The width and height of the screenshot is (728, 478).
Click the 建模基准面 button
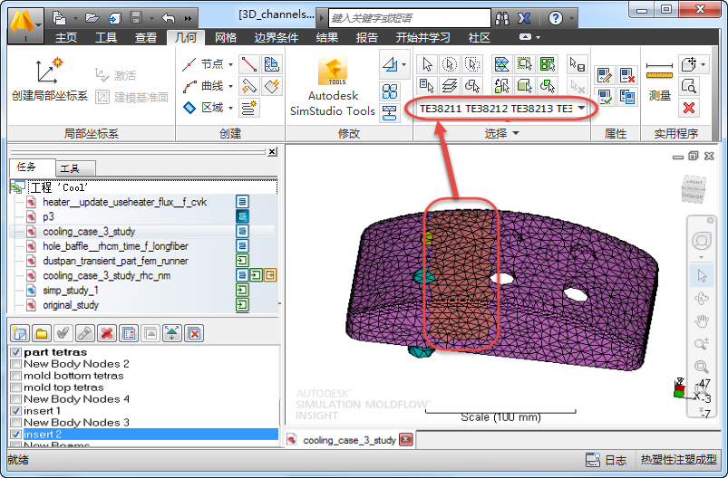(x=131, y=97)
